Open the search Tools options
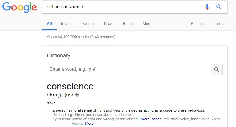Image resolution: width=236 pixels, height=127 pixels. [x=218, y=24]
